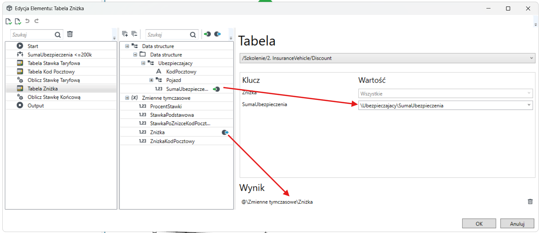Select the Tabela Zniżka step

[x=61, y=89]
